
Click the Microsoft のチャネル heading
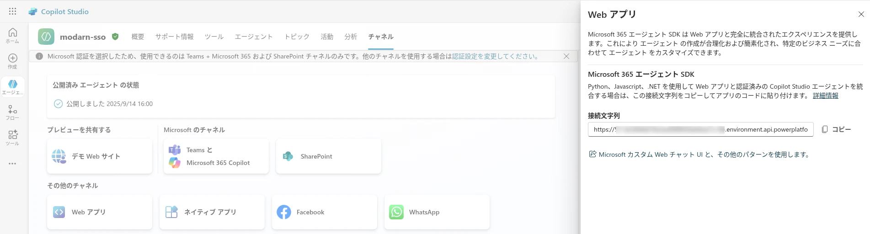[x=194, y=130]
